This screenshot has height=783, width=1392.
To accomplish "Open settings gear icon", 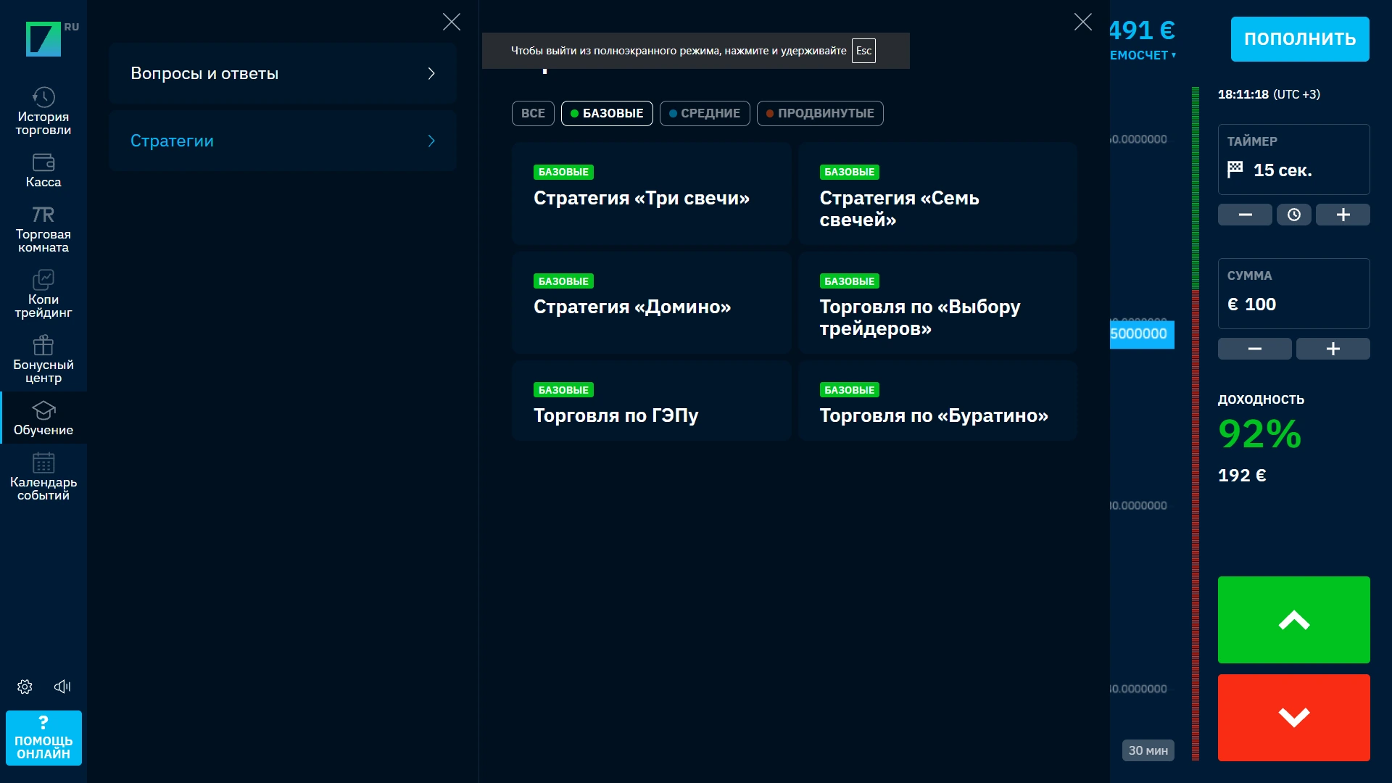I will [25, 687].
